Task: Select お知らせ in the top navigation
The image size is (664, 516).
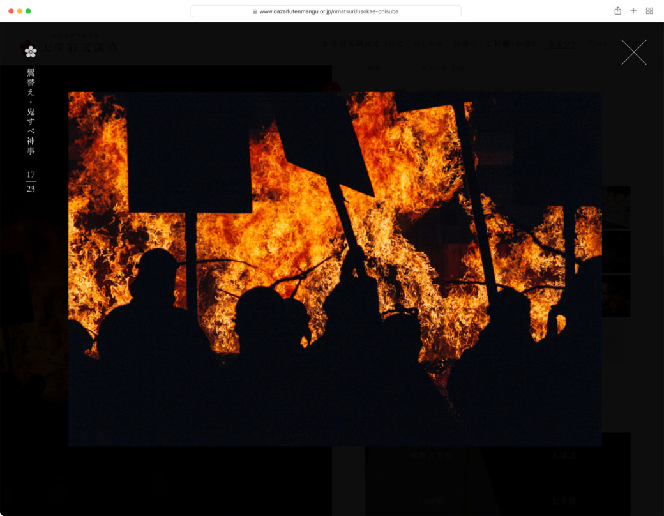Action: [428, 44]
